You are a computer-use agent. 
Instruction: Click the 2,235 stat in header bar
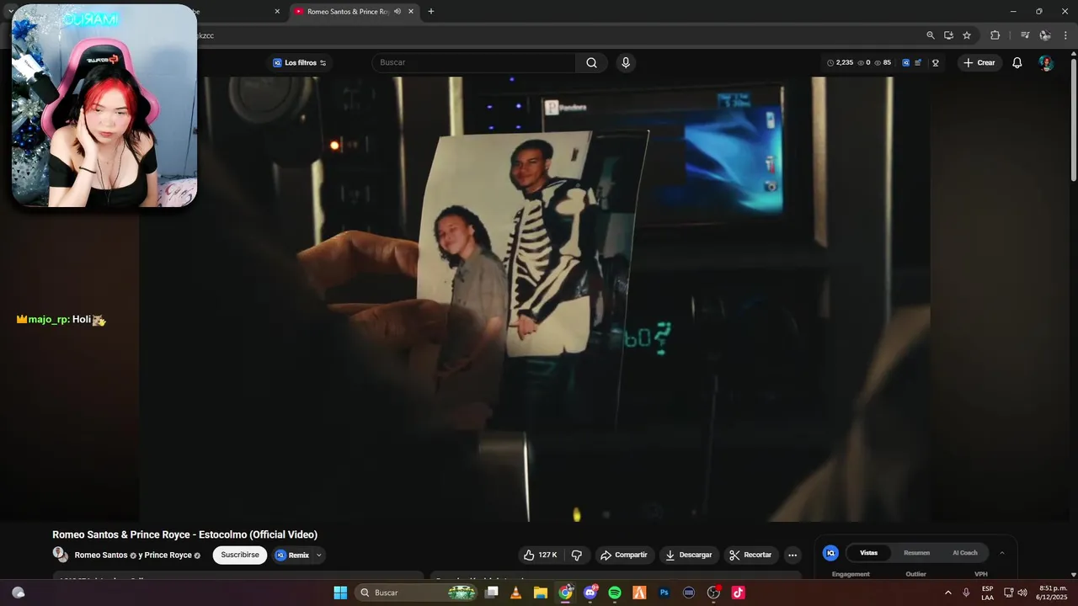[840, 63]
